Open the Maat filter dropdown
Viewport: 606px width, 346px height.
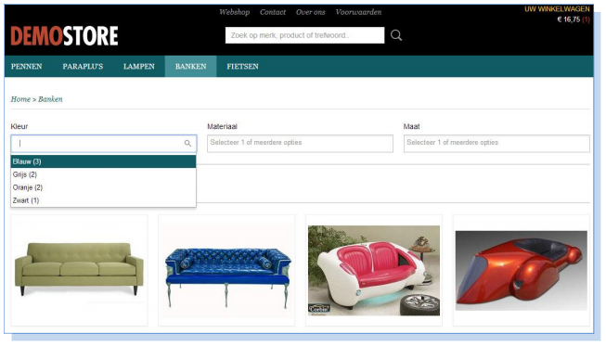click(496, 143)
